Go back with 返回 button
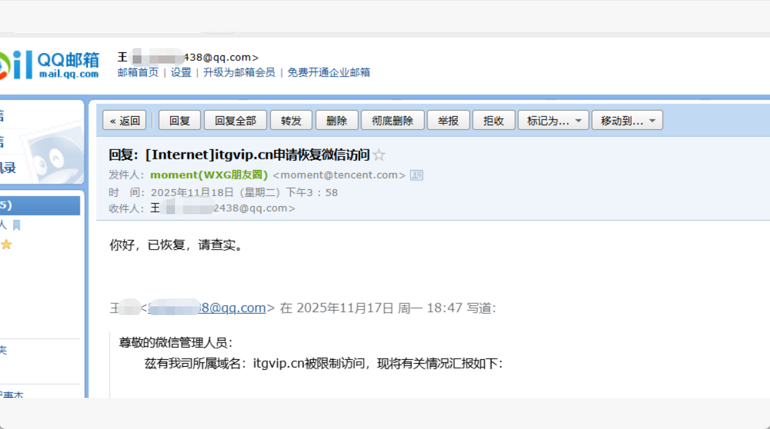 [125, 121]
